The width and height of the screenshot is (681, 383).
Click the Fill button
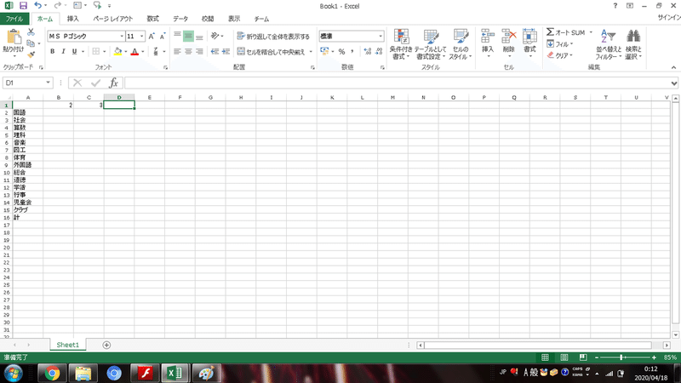(559, 44)
